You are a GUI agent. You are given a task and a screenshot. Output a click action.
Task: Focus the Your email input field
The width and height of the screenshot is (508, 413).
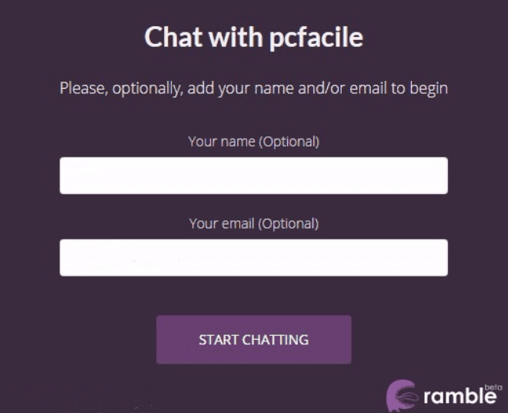(253, 257)
